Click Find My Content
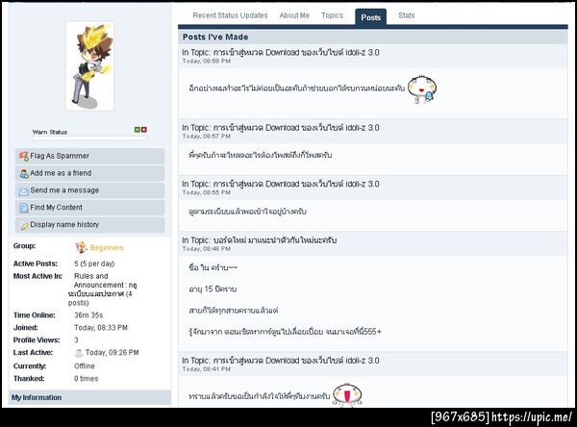The width and height of the screenshot is (577, 427). pos(89,208)
